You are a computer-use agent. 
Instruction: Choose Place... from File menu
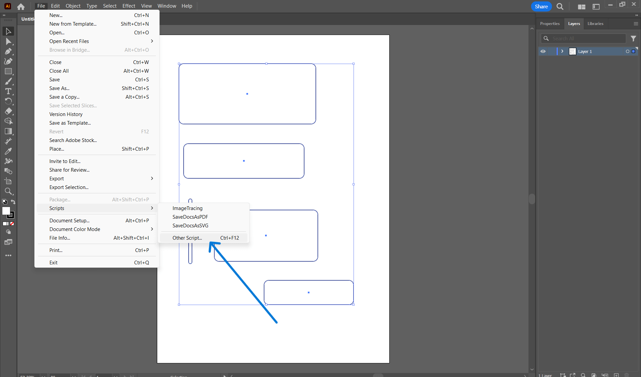(97, 149)
